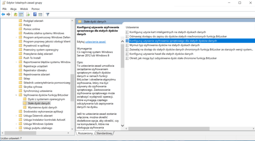255x141 pixels.
Task: Select Określ, jak mogą być odzyskiwane policy
Action: [173, 58]
